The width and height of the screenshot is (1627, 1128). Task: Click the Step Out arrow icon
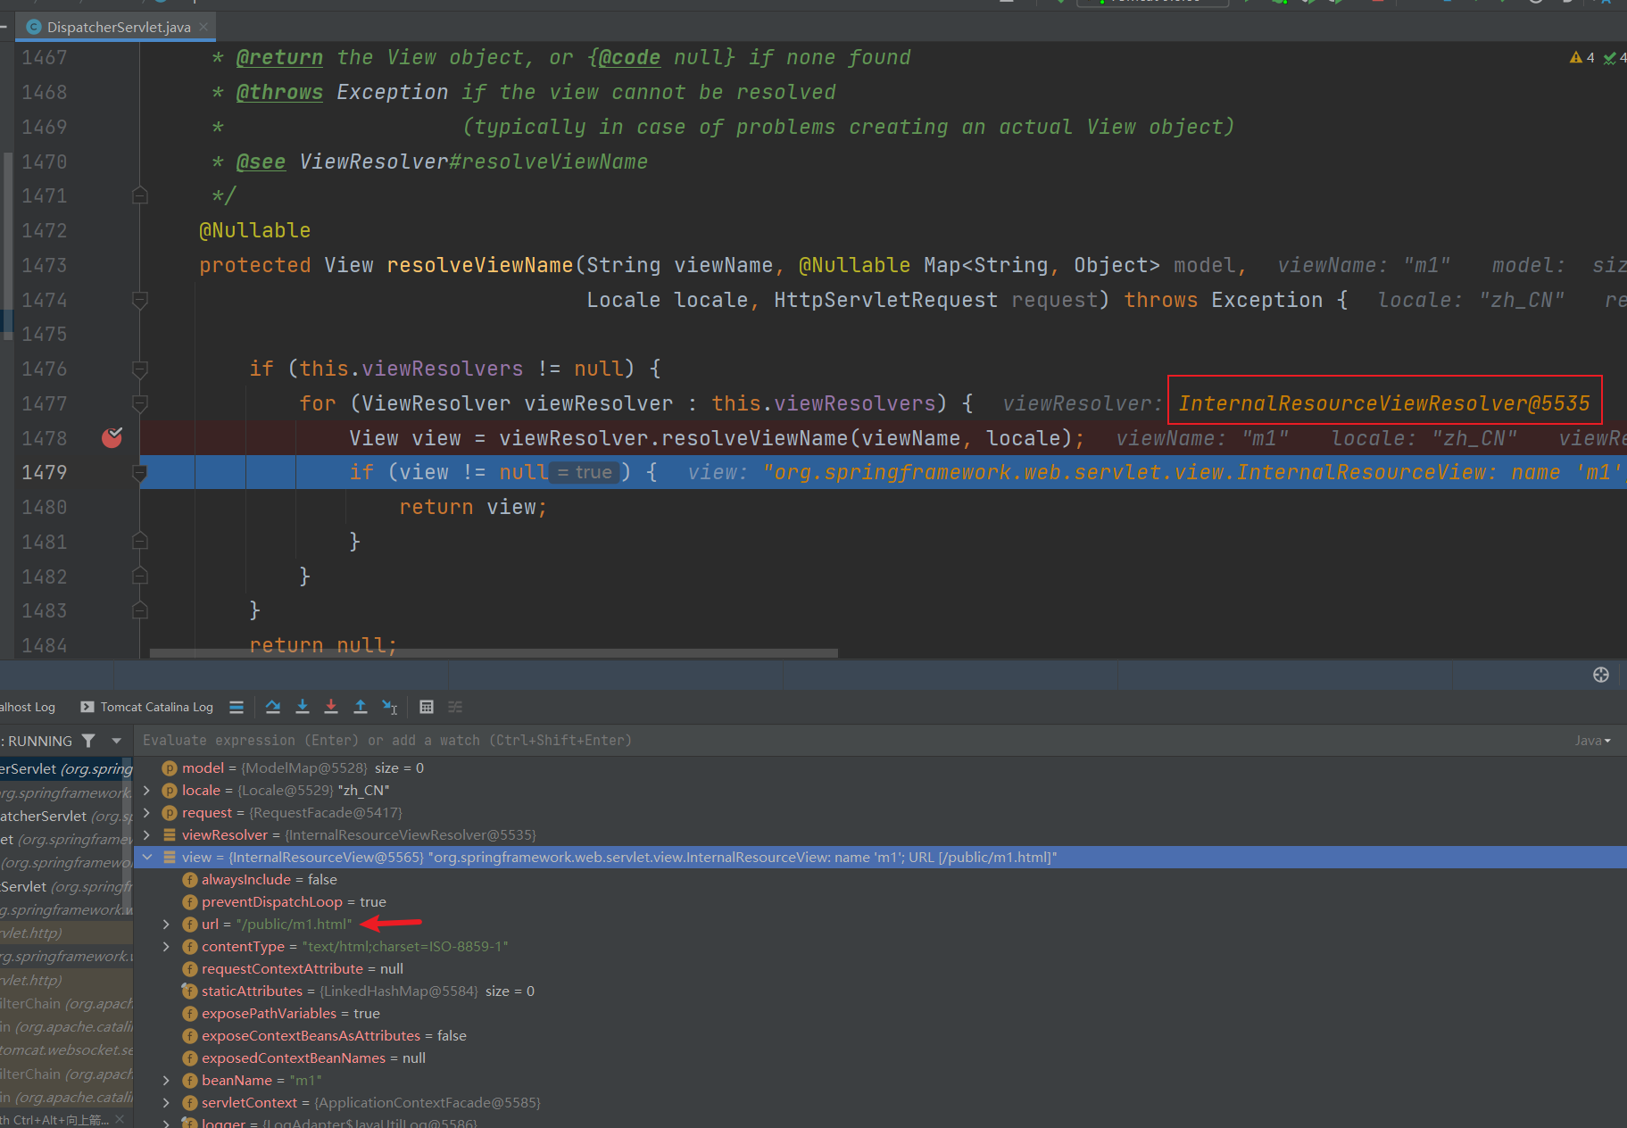click(361, 707)
